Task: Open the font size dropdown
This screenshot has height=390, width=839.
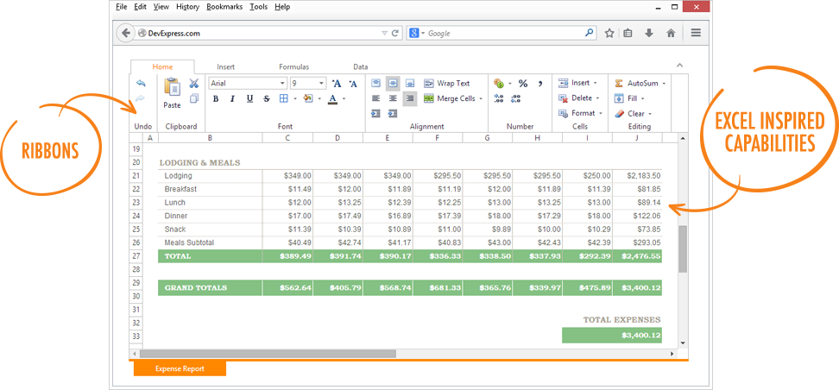Action: (x=322, y=84)
